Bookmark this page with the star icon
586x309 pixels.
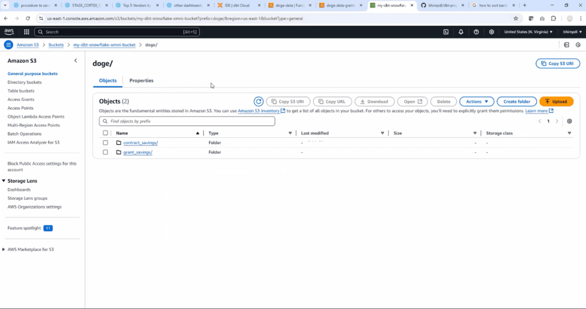(516, 18)
